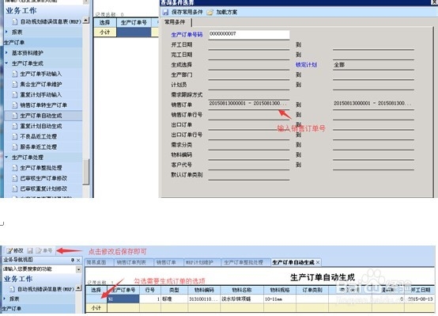The image size is (438, 316).
Task: Click the 需求跟踪方式 input field
Action: (x=249, y=95)
